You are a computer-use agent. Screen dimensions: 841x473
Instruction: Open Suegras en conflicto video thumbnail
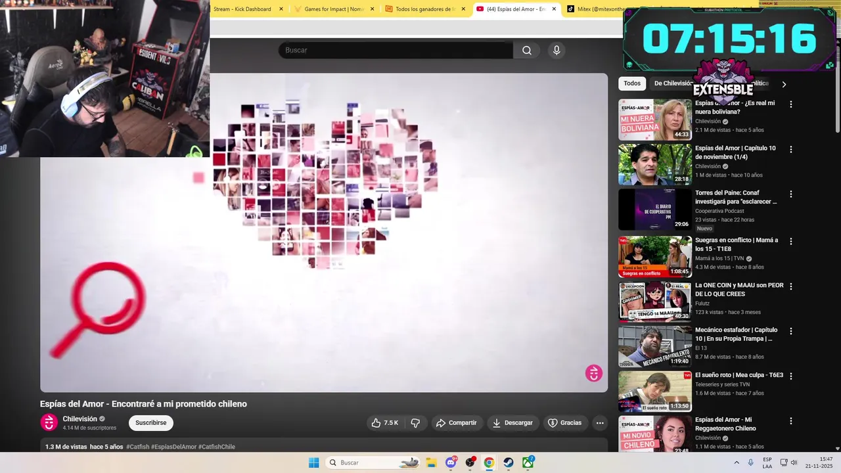pyautogui.click(x=655, y=256)
